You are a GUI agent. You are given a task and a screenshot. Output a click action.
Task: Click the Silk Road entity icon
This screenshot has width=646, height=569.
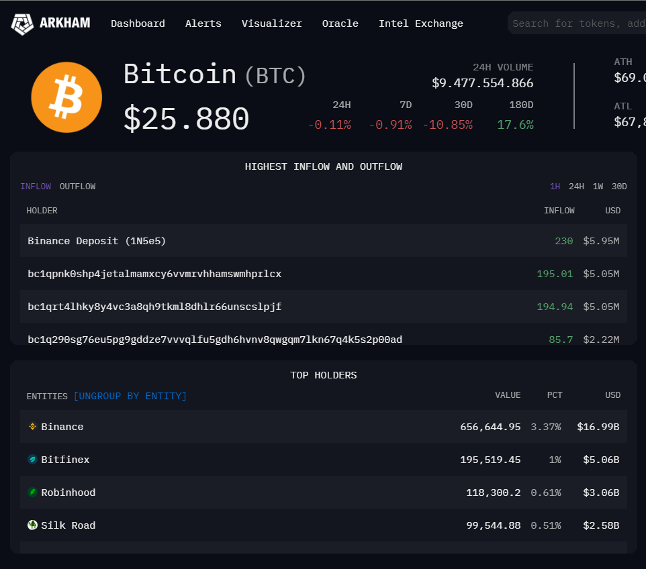tap(32, 525)
